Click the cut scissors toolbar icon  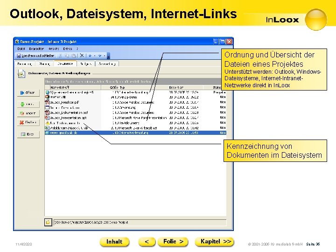point(61,56)
